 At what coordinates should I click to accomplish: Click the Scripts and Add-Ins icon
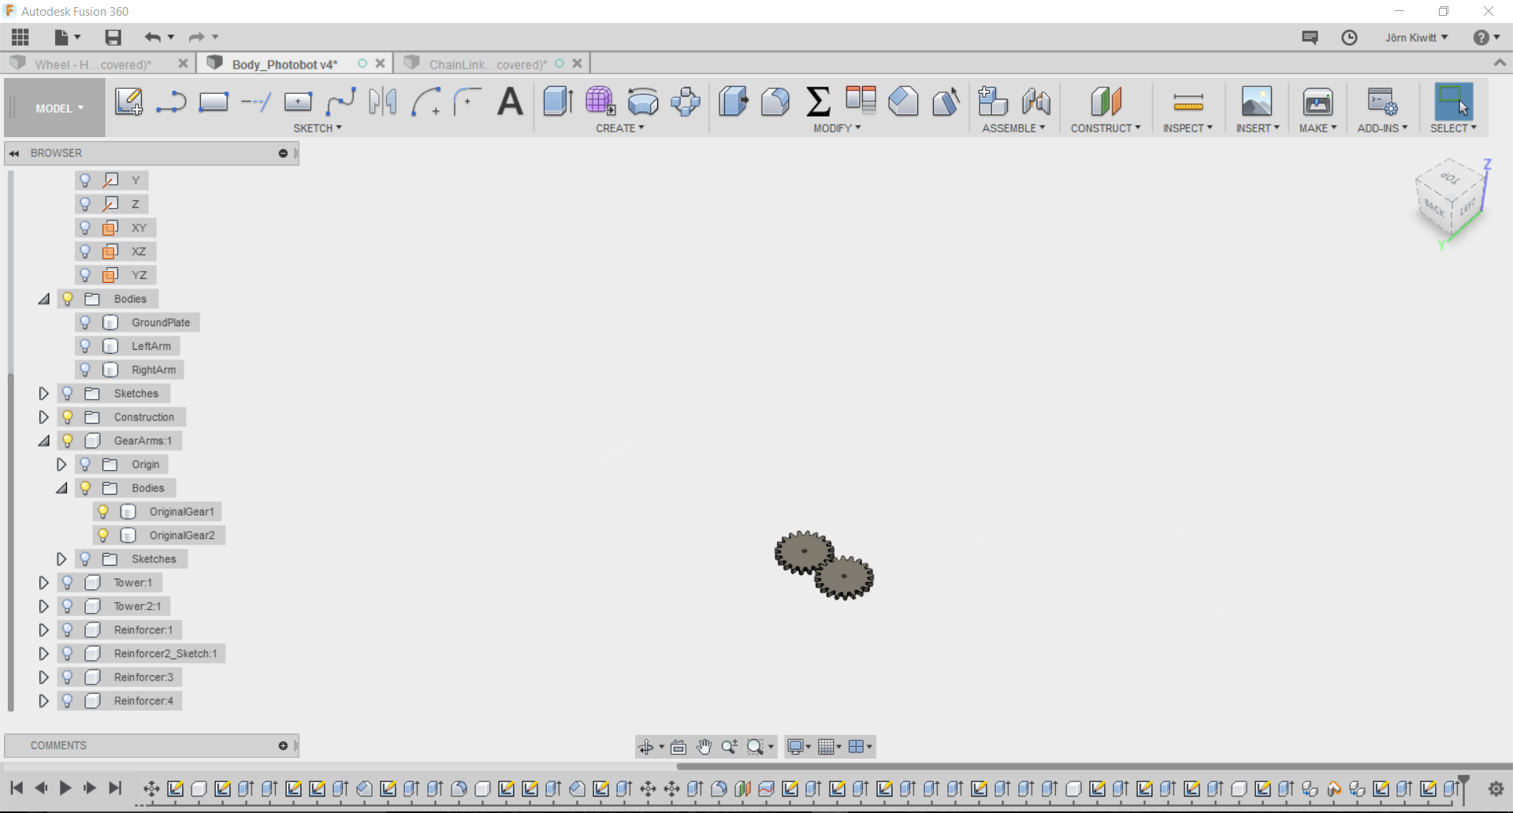tap(1382, 102)
